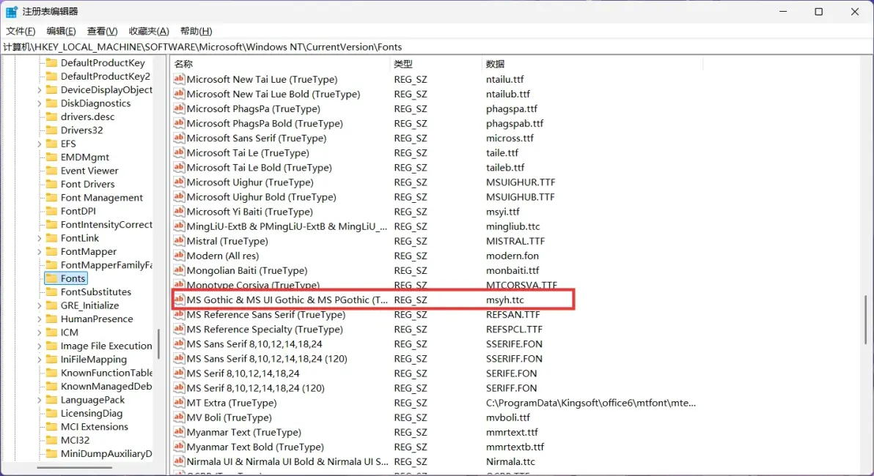Viewport: 874px width, 476px height.
Task: Expand the EFS tree node
Action: coord(39,144)
